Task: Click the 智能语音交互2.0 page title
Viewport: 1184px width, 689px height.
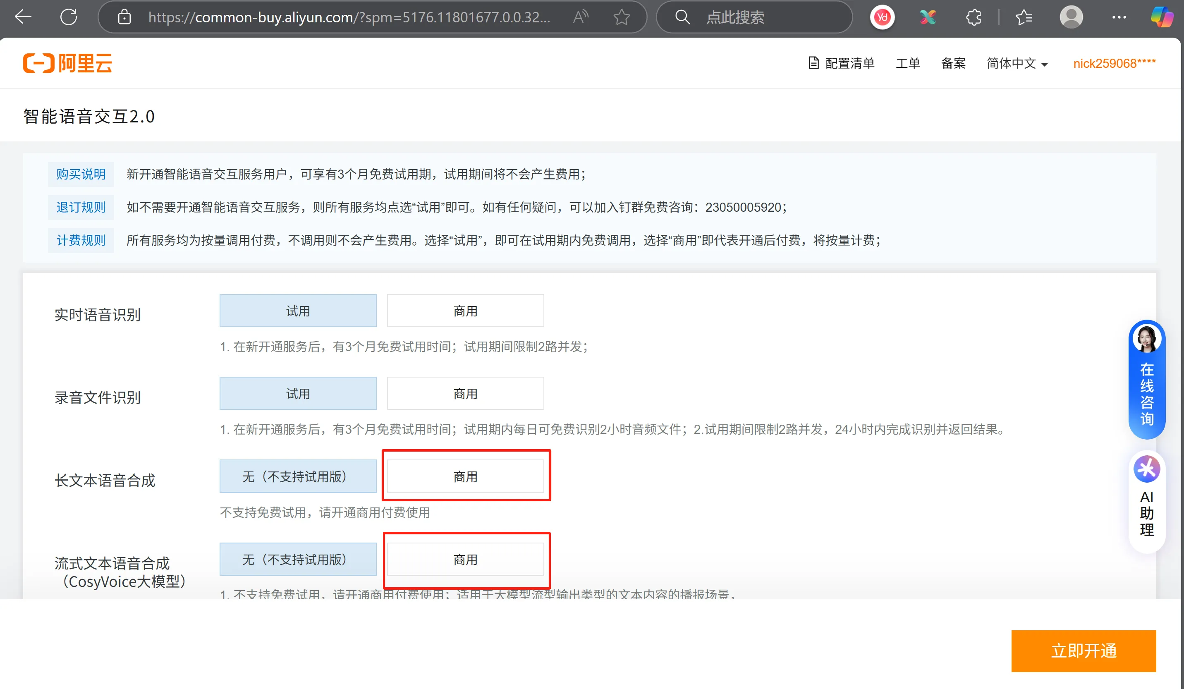Action: [89, 117]
